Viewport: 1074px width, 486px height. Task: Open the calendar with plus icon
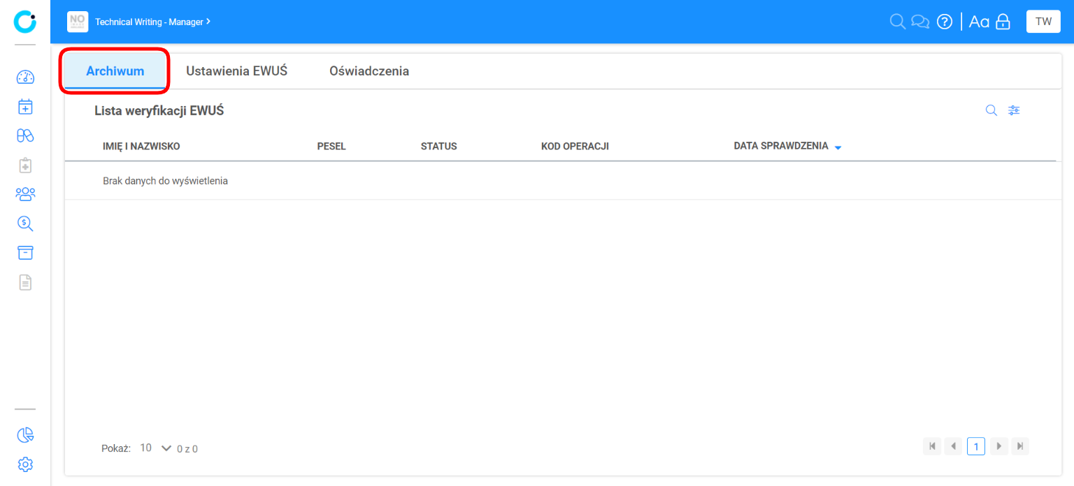(x=25, y=106)
